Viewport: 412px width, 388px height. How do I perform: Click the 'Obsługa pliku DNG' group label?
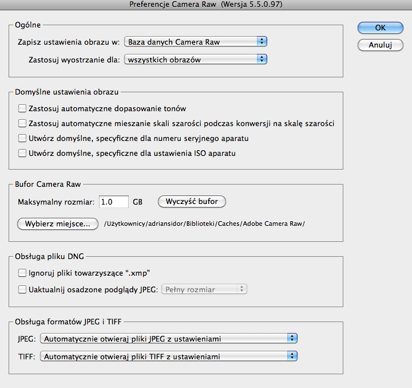[x=49, y=256]
